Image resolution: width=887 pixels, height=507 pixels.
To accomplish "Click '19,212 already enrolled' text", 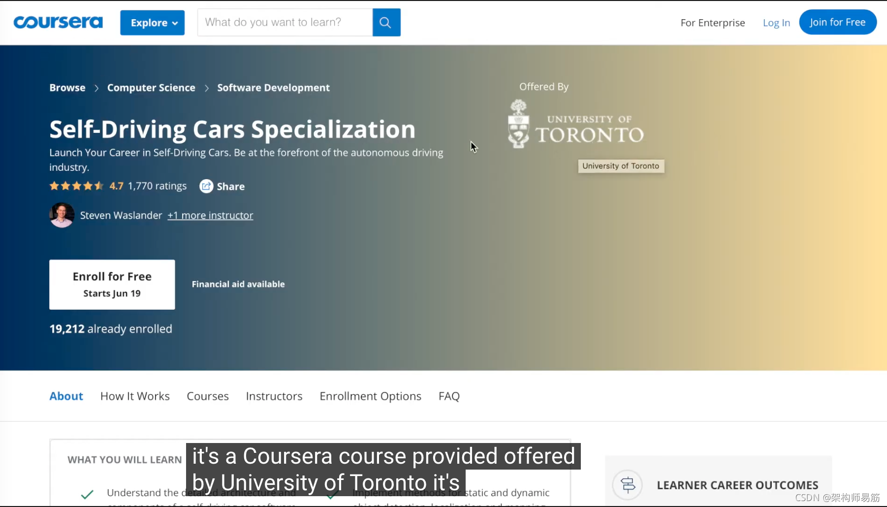I will coord(111,329).
